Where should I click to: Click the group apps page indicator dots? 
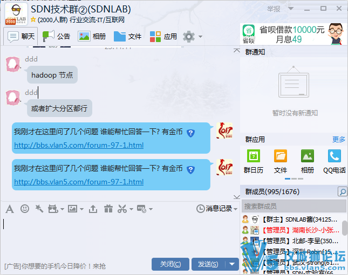(x=294, y=179)
